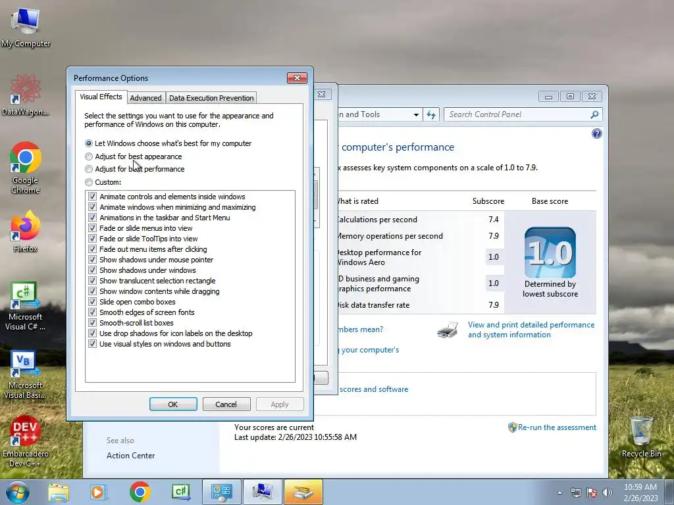
Task: Show hidden system tray icons
Action: coord(559,493)
